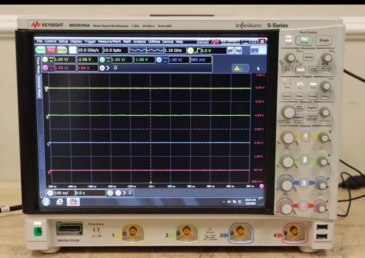
Task: Open the Setup menu
Action: [x=63, y=41]
